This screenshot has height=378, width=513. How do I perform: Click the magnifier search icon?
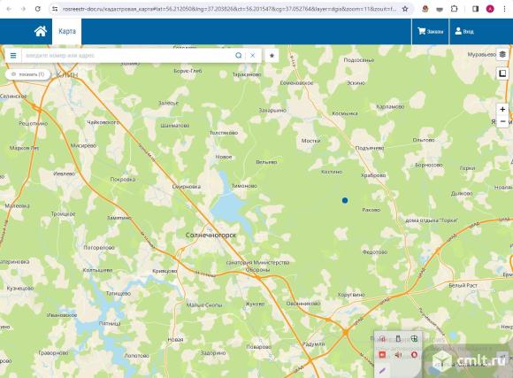click(x=239, y=56)
